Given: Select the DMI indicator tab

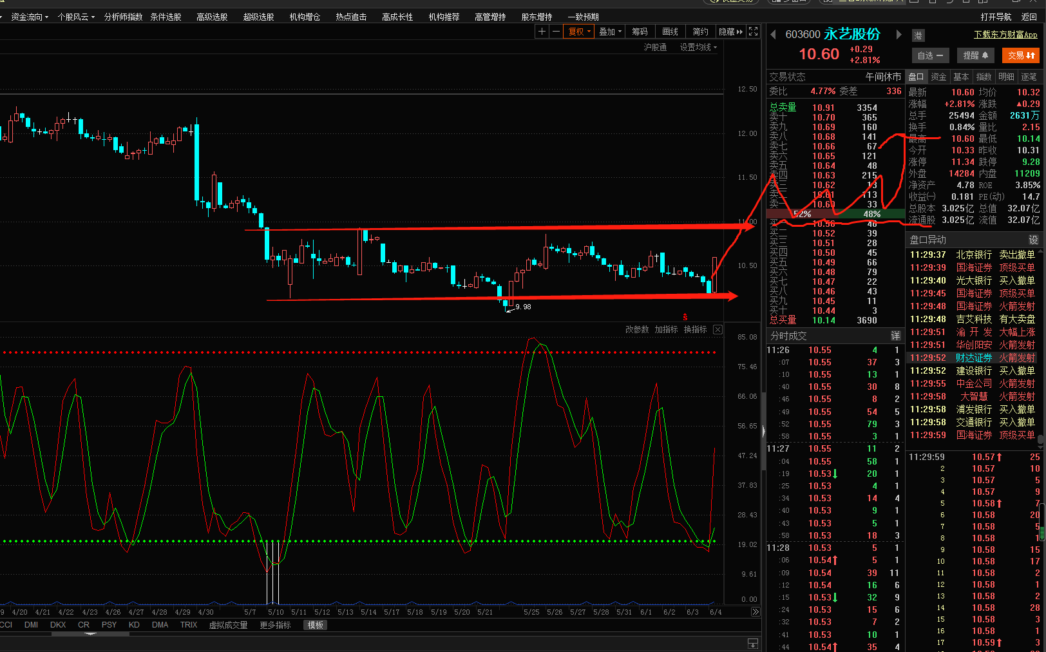Looking at the screenshot, I should (31, 625).
